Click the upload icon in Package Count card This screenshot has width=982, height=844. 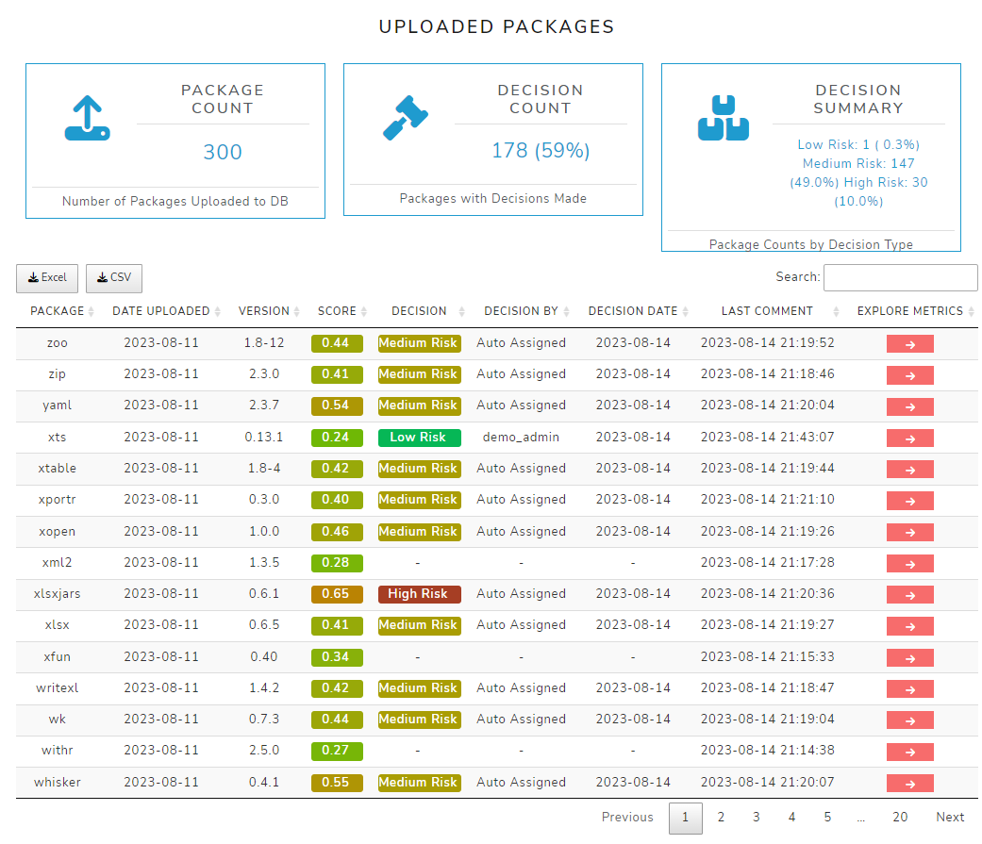click(x=87, y=118)
